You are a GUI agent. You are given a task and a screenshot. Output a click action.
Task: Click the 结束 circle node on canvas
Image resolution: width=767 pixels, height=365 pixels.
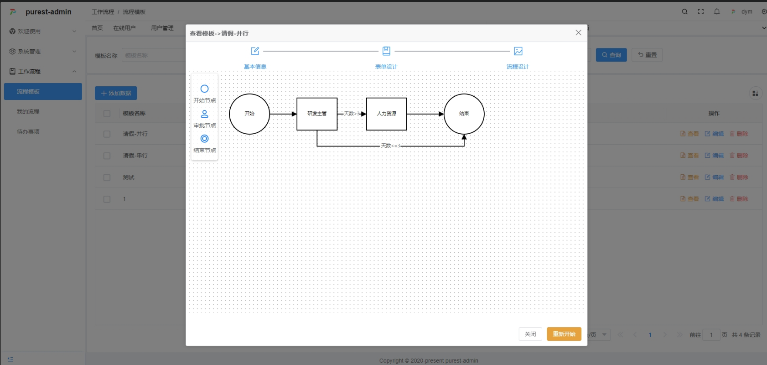(464, 114)
